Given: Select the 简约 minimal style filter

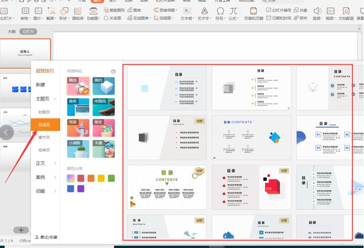Looking at the screenshot, I should pyautogui.click(x=104, y=86).
